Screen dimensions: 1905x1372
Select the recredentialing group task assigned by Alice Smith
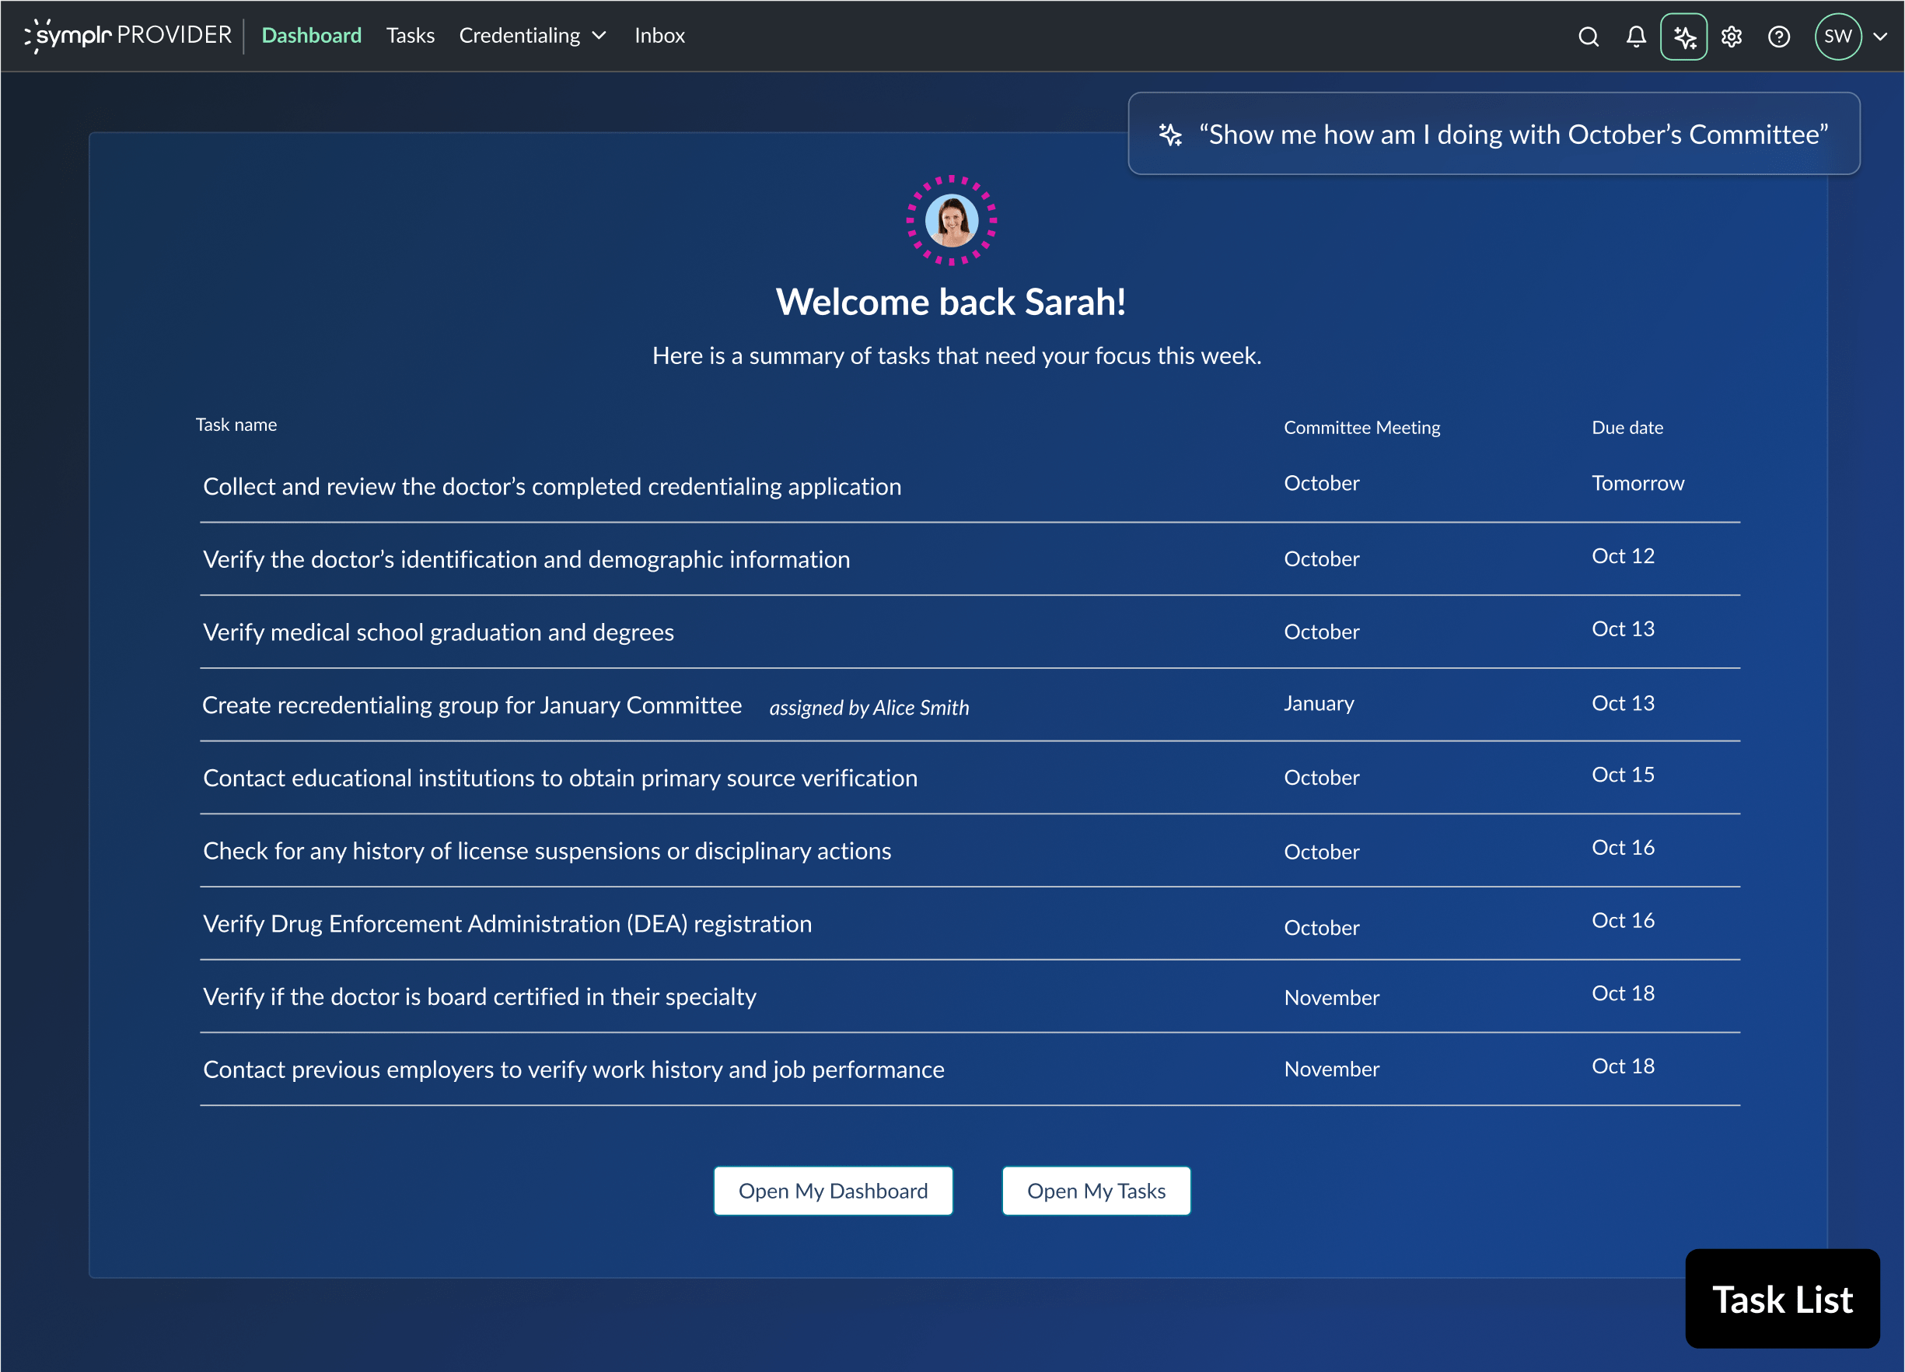472,705
